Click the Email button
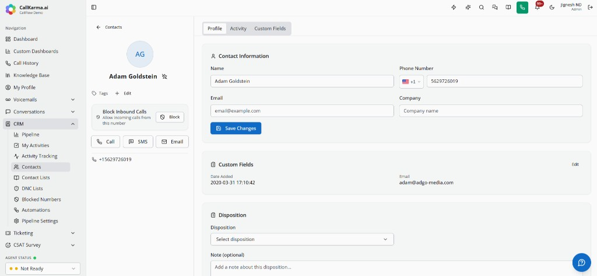 pyautogui.click(x=172, y=141)
